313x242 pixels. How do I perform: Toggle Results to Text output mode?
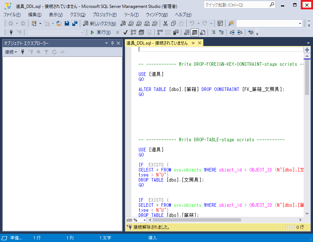[187, 32]
